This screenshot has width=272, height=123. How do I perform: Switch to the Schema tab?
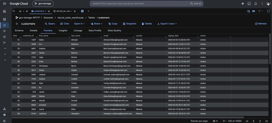19,30
